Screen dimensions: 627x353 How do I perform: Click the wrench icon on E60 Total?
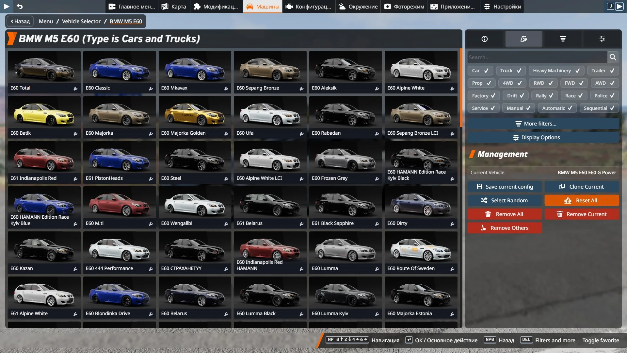[x=75, y=88]
